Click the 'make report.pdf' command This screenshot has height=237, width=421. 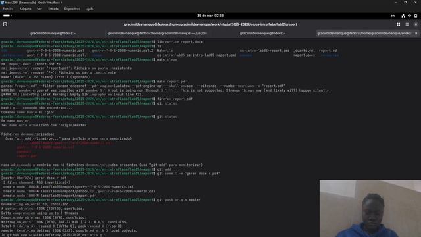click(172, 82)
